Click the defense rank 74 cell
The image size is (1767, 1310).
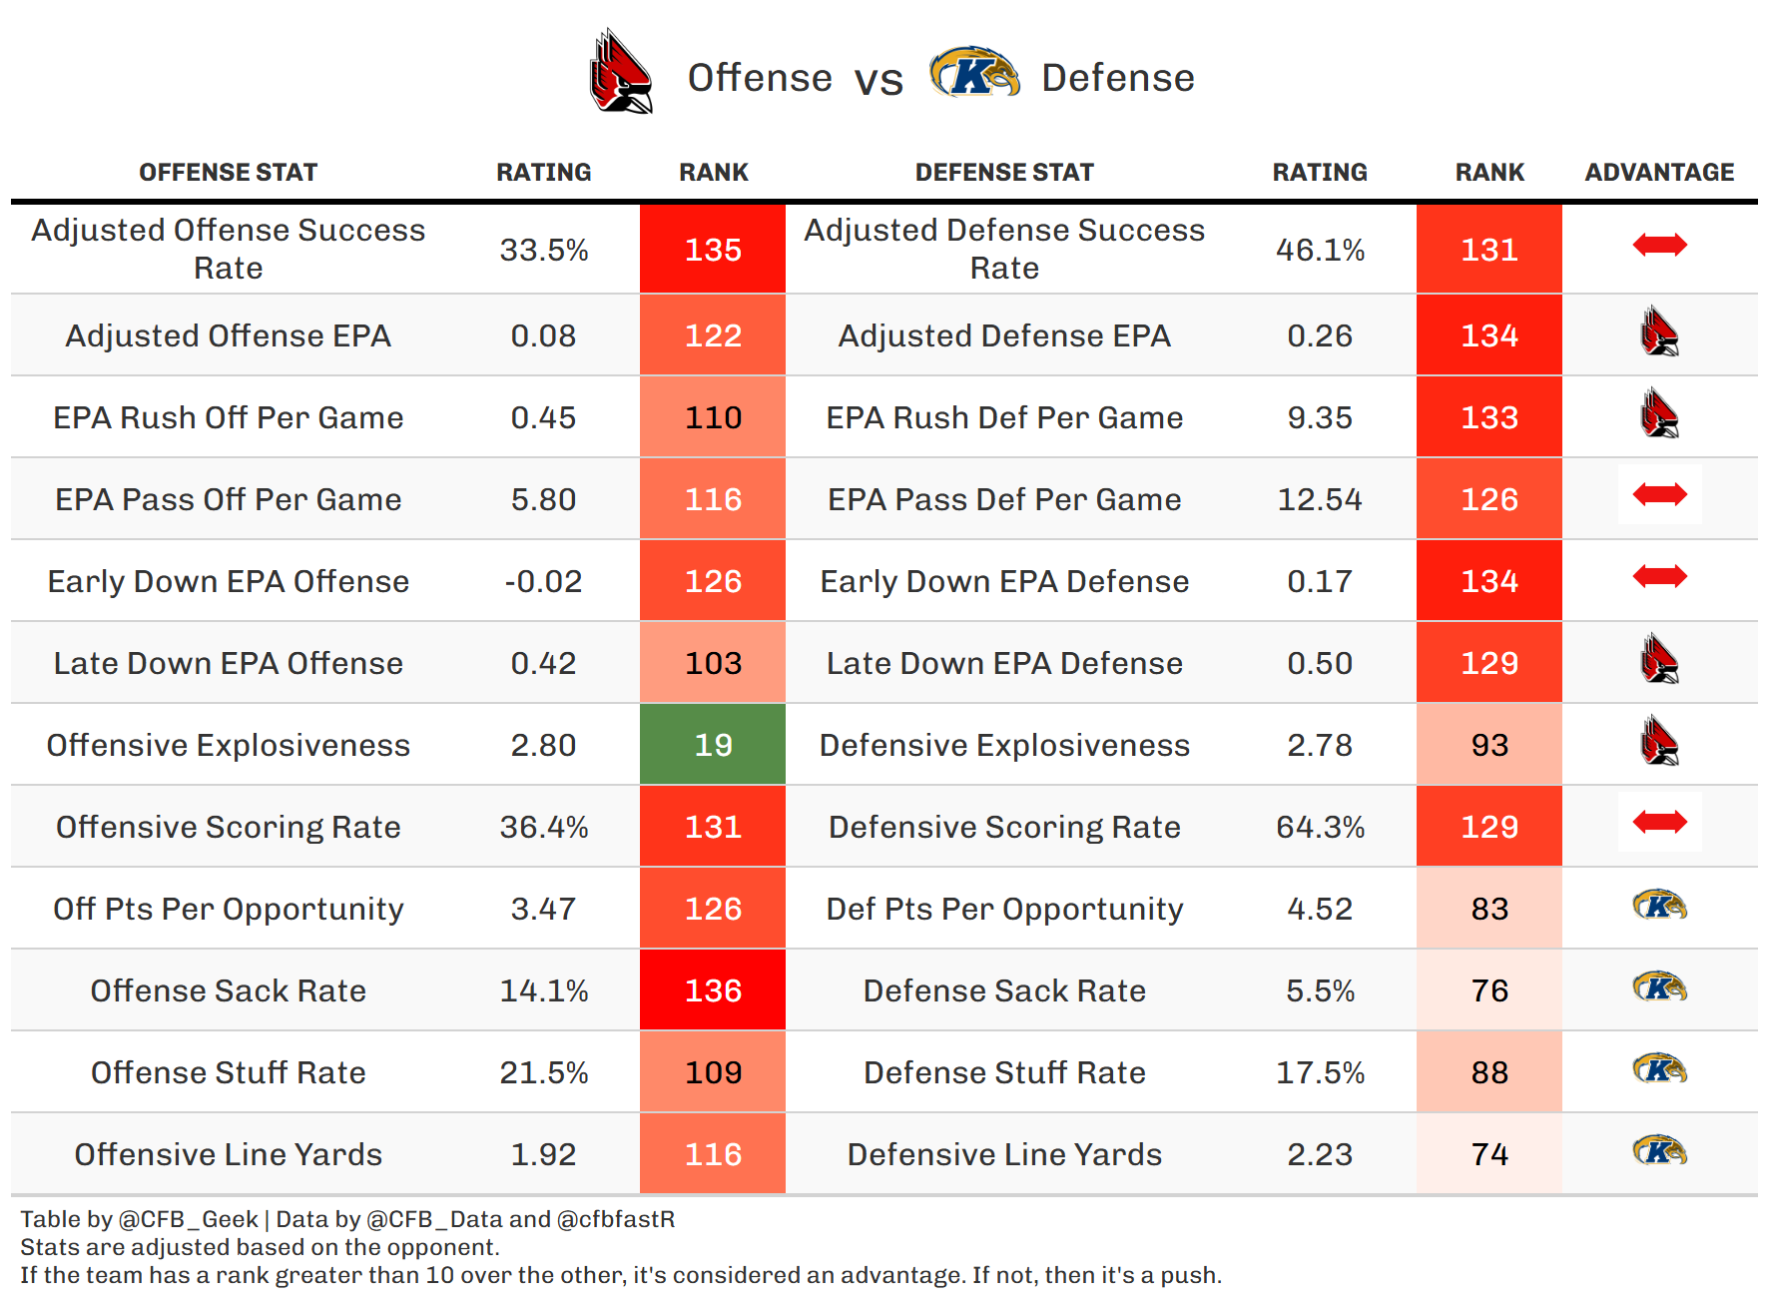(1489, 1154)
